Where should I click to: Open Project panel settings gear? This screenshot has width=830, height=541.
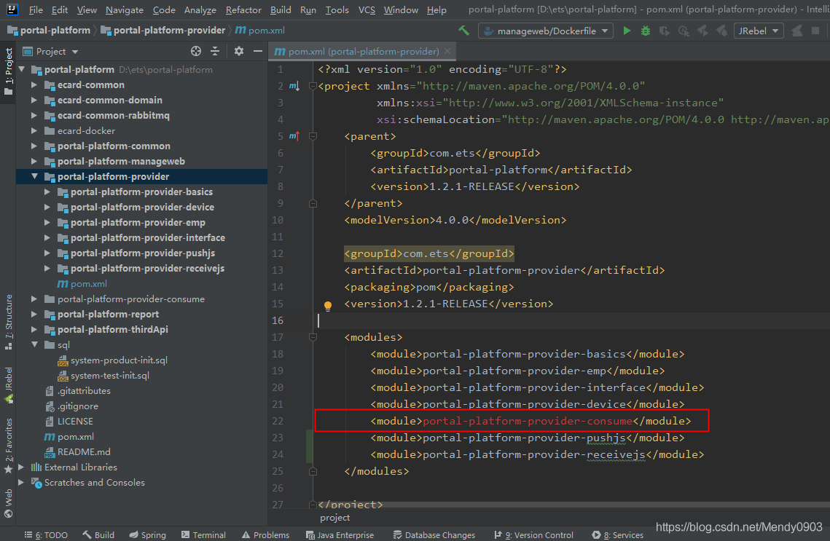point(239,51)
